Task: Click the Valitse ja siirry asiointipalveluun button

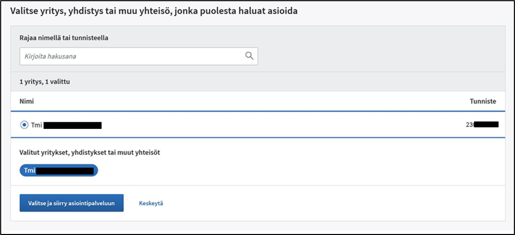Action: [72, 203]
